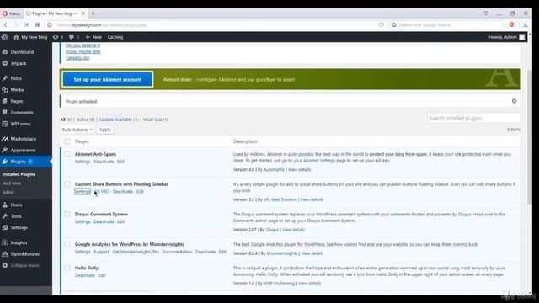Open WordPress logo menu in admin bar

[5, 37]
